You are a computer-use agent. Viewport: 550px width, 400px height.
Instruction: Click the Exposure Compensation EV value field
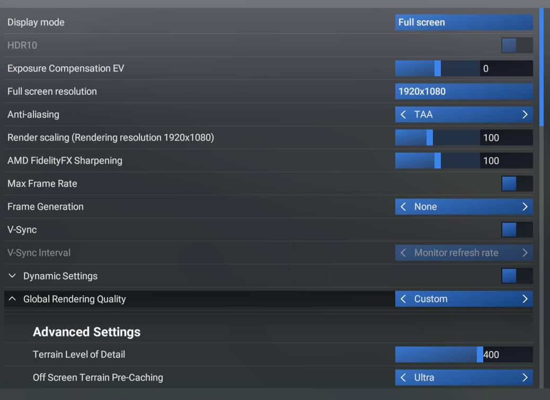(506, 68)
